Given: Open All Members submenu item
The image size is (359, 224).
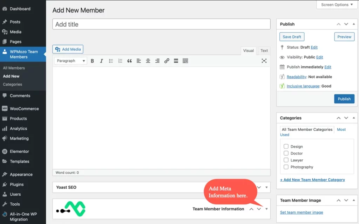Looking at the screenshot, I should [14, 68].
